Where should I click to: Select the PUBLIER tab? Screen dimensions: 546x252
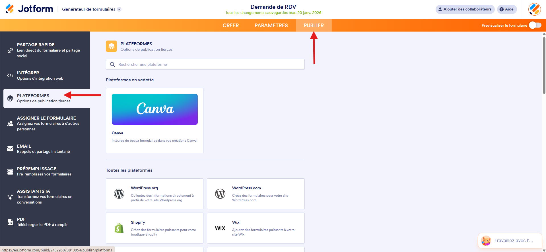314,26
